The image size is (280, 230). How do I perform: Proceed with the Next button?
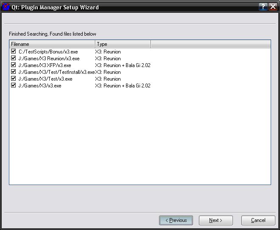[216, 221]
